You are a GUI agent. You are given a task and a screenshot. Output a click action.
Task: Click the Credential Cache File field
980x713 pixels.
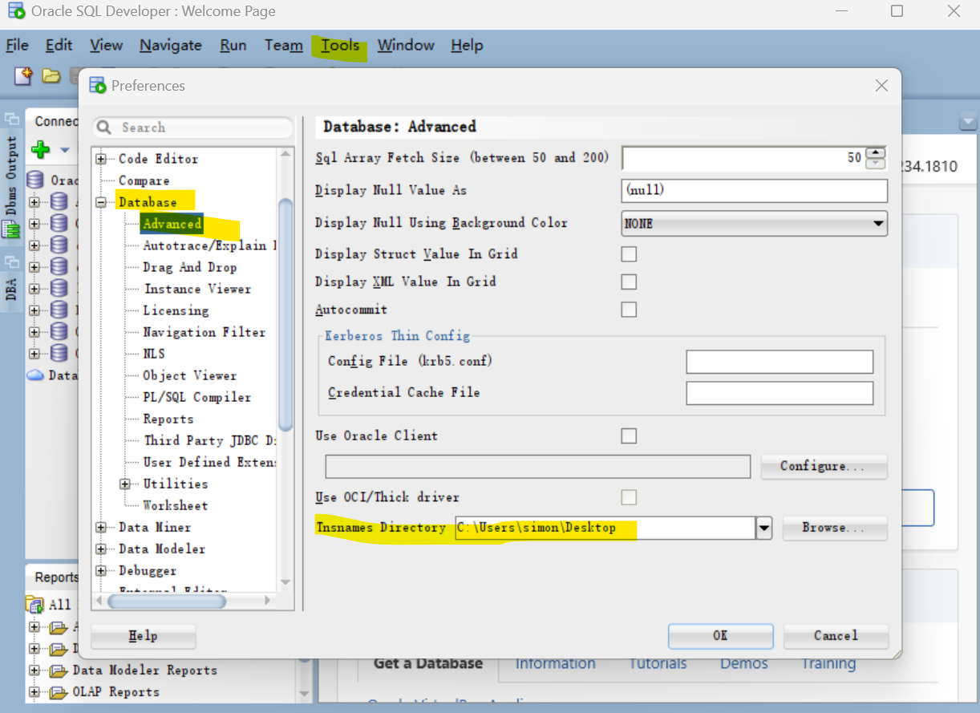point(780,393)
